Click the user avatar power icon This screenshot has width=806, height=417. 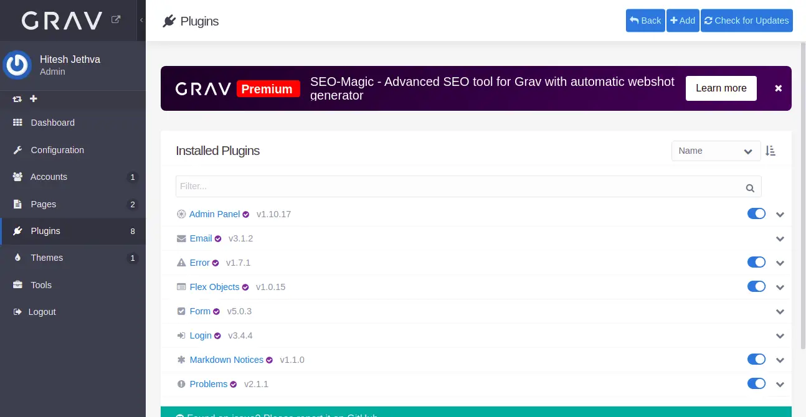point(17,65)
